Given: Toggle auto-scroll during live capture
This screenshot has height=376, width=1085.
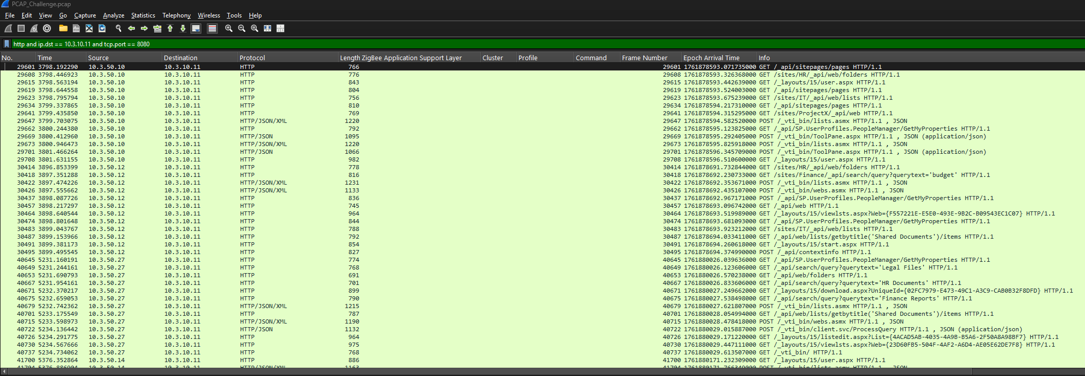Looking at the screenshot, I should (196, 28).
